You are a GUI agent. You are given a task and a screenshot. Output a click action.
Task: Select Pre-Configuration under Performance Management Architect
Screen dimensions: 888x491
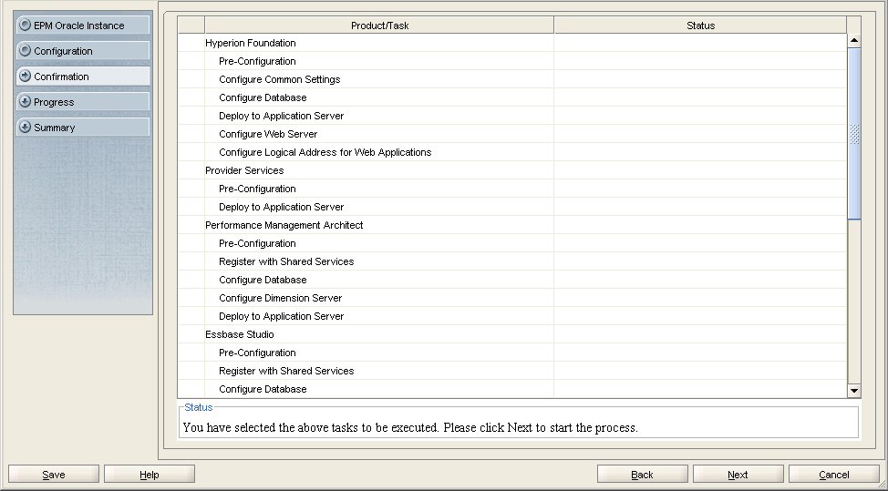(512, 243)
